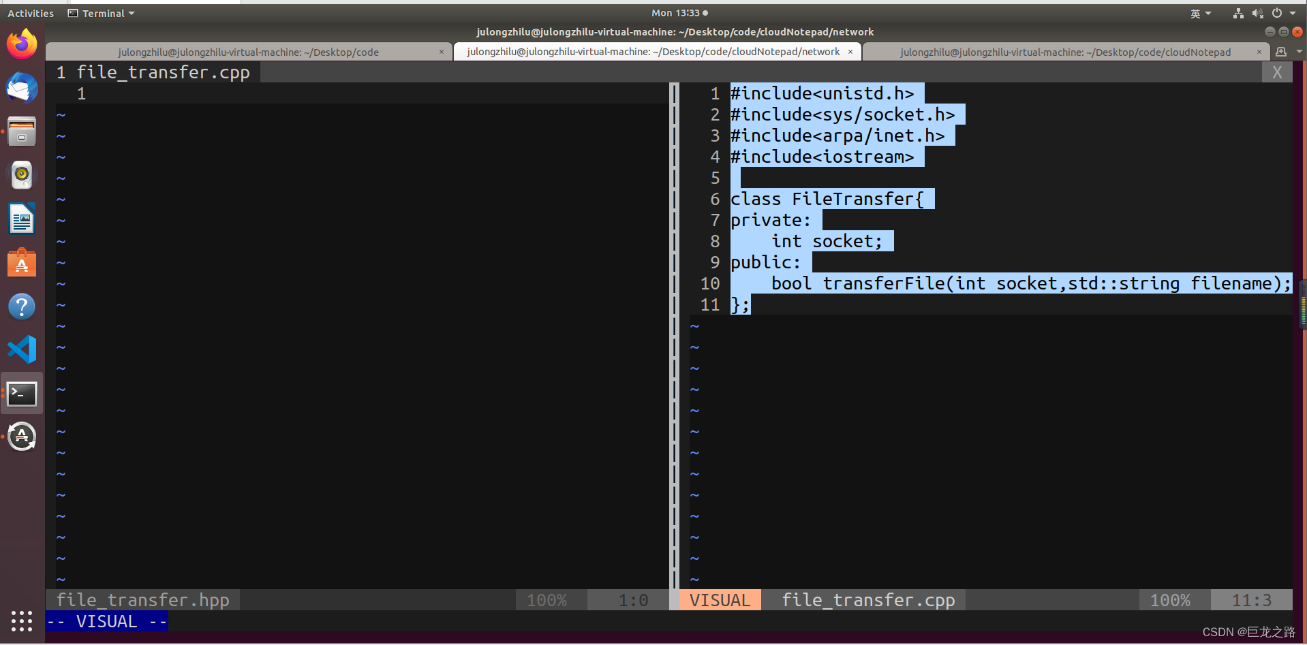
Task: Launch Visual Studio Code from the dock
Action: coord(22,349)
